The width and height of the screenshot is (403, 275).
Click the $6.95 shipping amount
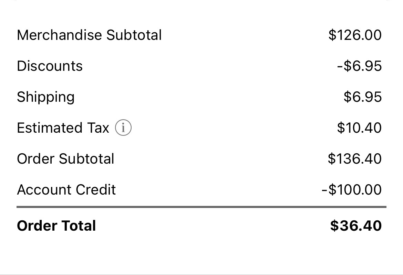pyautogui.click(x=363, y=97)
